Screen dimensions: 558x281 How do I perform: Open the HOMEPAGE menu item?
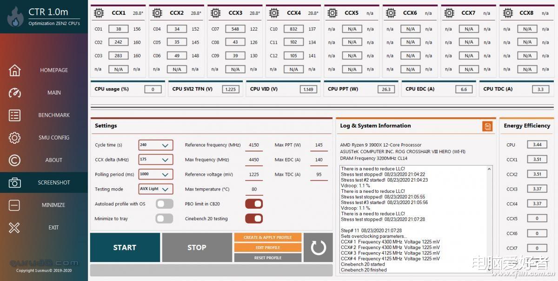(x=54, y=70)
